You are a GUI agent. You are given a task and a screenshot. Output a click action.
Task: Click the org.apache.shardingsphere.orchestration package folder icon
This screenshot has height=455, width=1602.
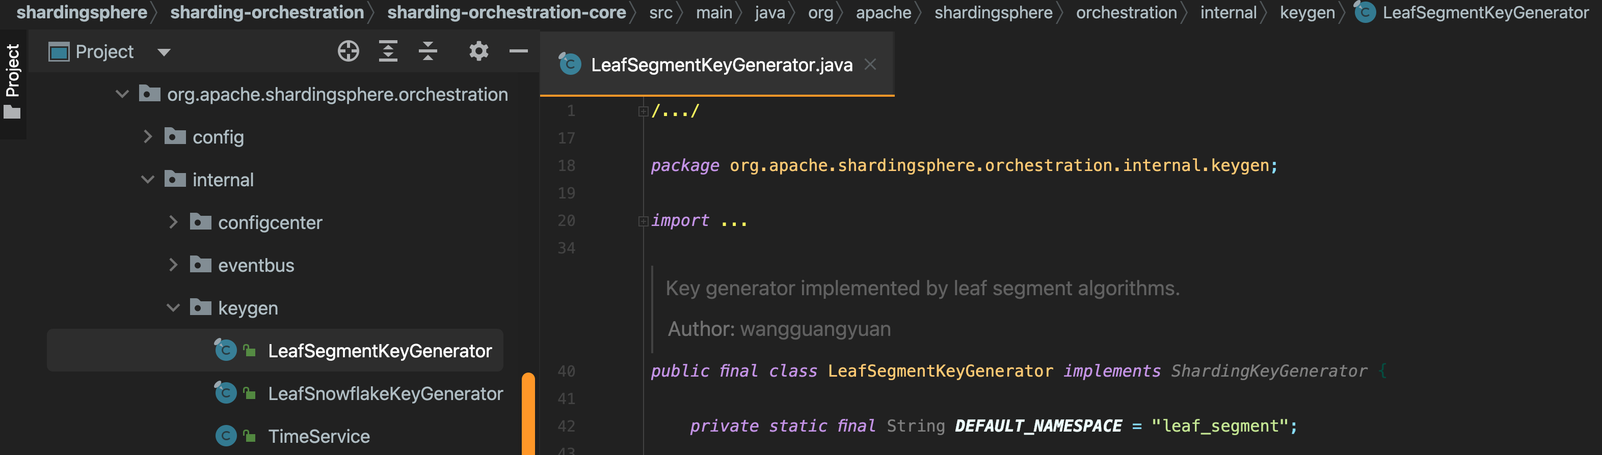(149, 93)
